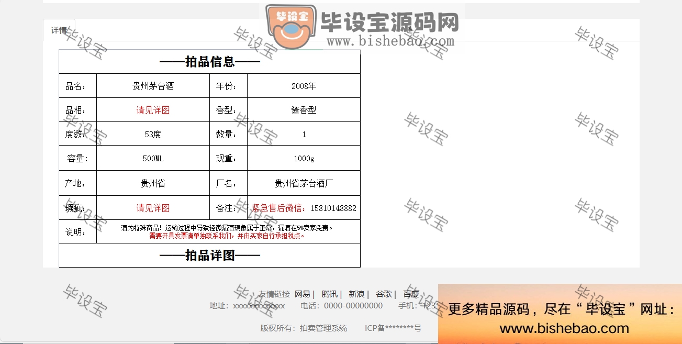Follow the 腾讯 friendly link
Image resolution: width=682 pixels, height=344 pixels.
point(329,294)
